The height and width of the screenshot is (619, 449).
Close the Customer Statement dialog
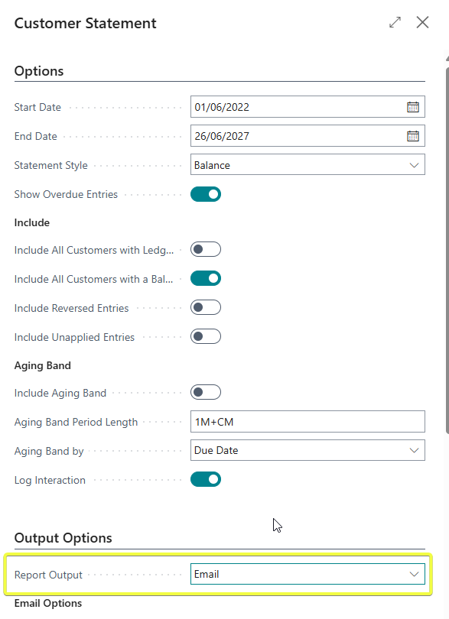click(x=422, y=22)
